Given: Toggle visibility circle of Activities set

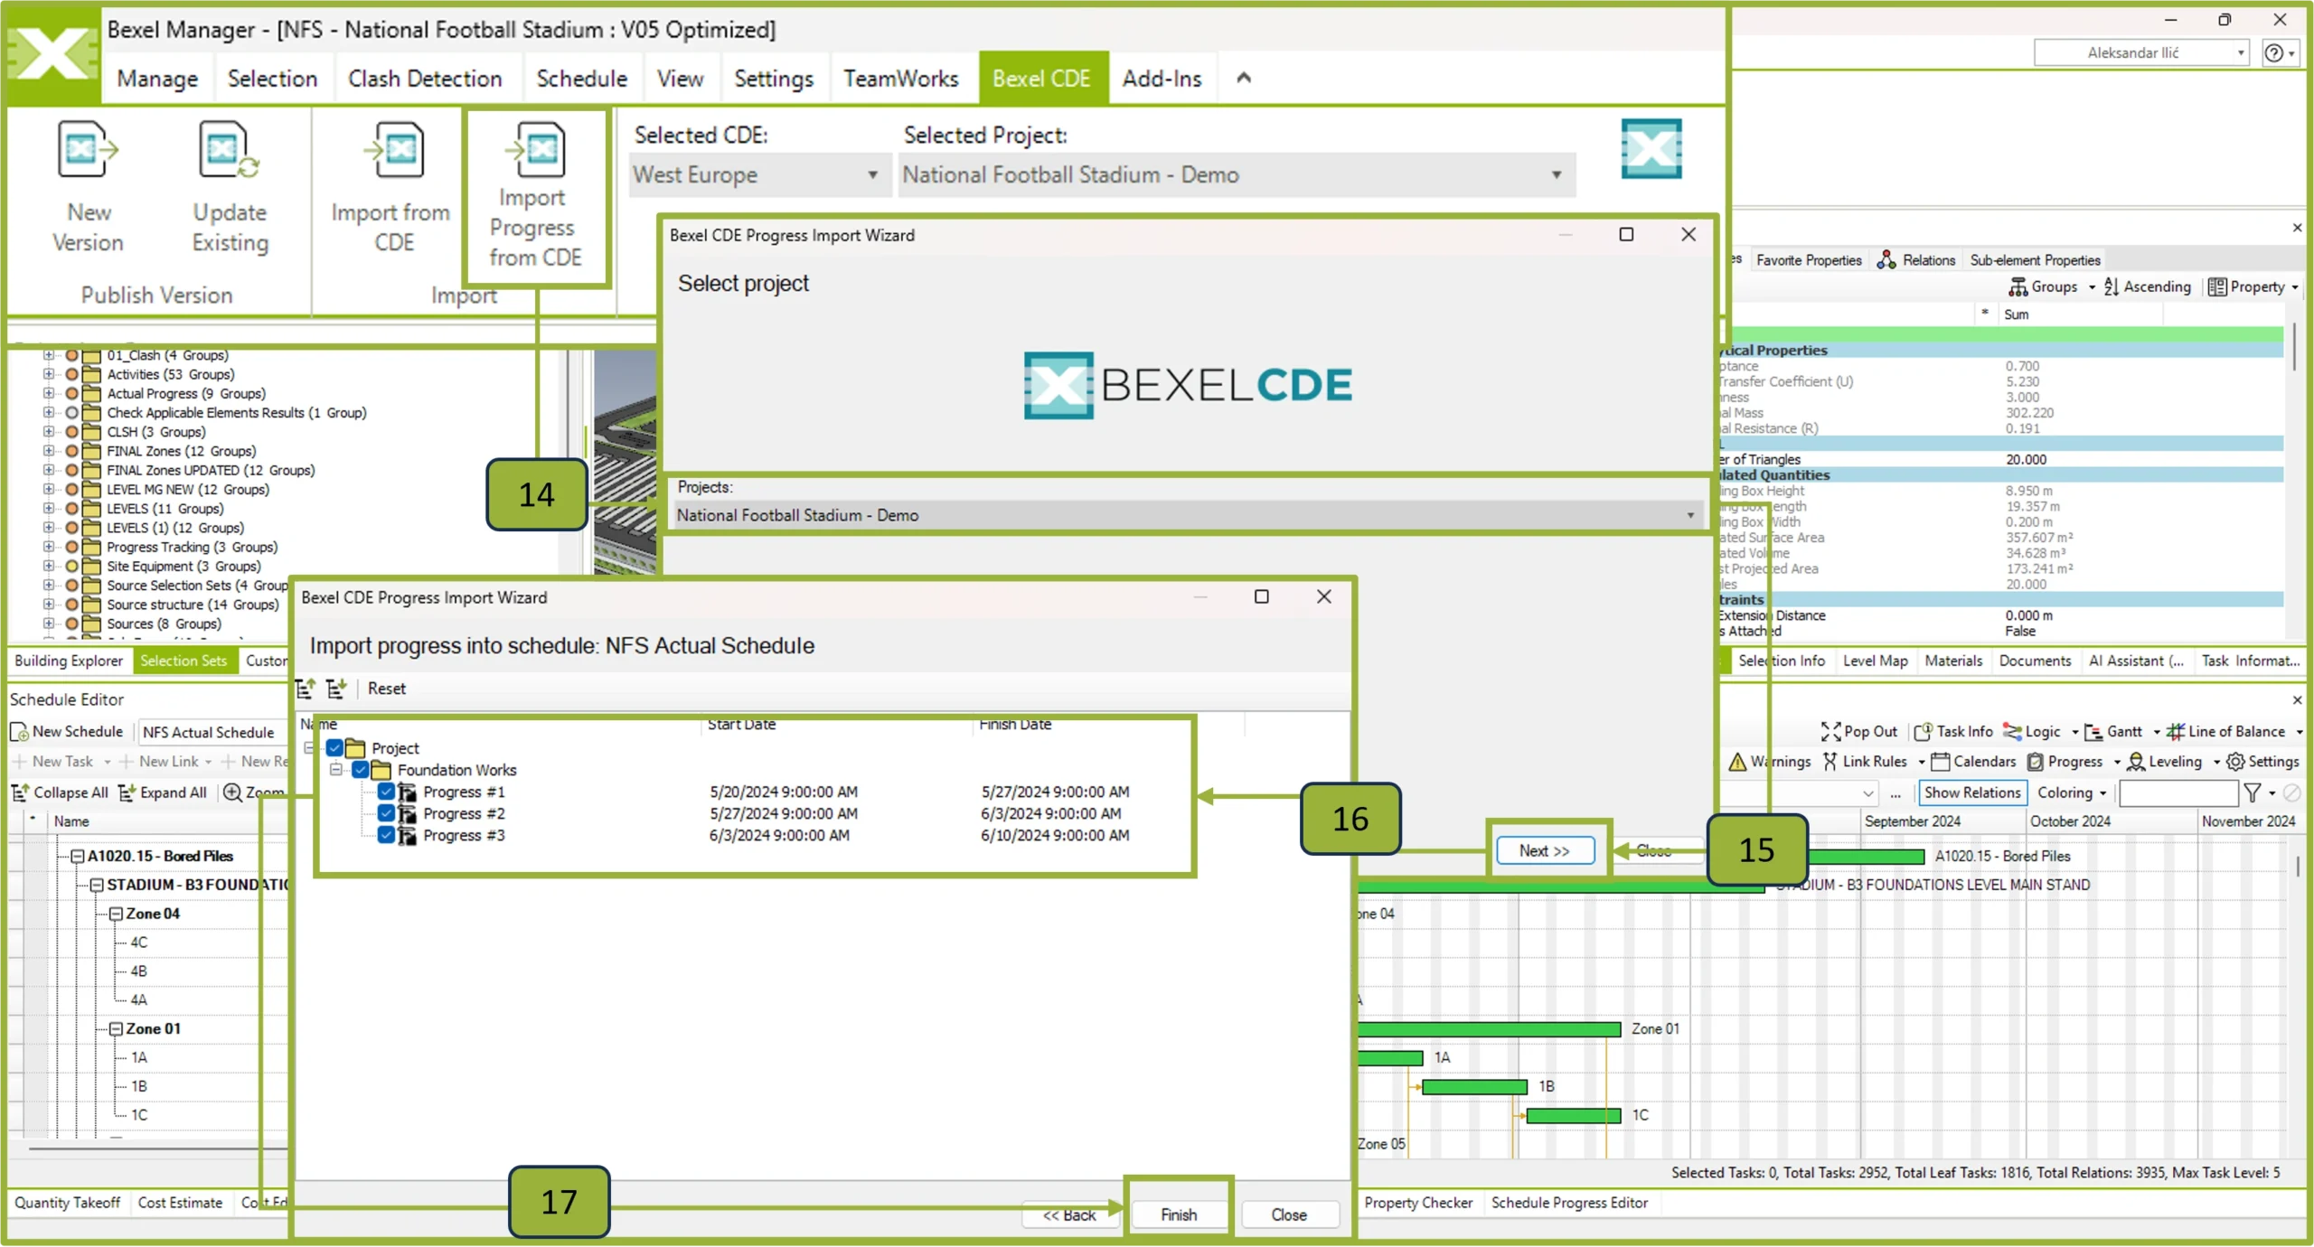Looking at the screenshot, I should pos(71,374).
